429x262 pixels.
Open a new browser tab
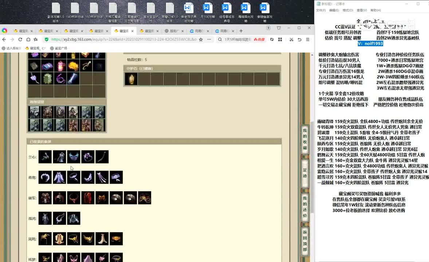point(241,31)
